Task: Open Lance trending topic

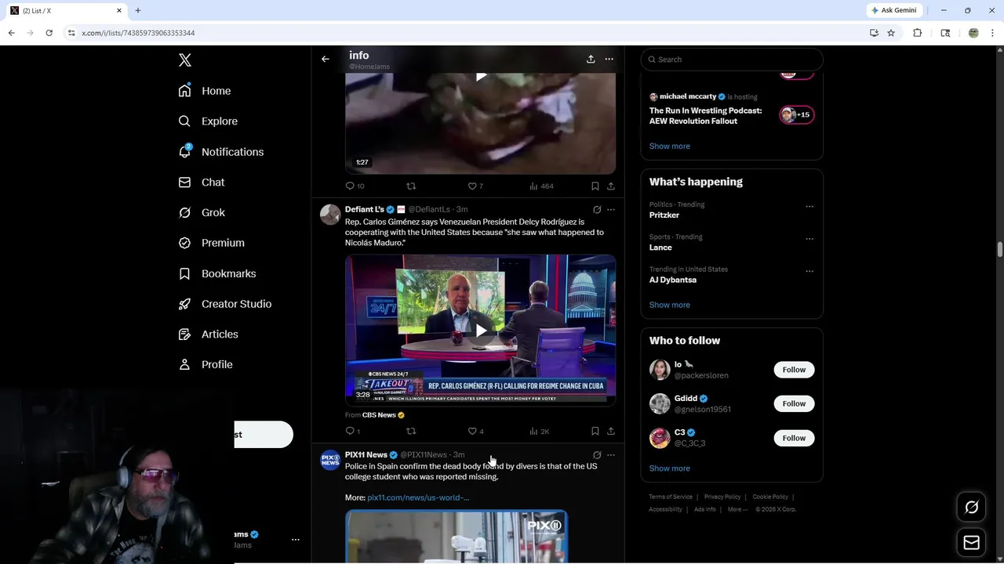Action: point(660,248)
